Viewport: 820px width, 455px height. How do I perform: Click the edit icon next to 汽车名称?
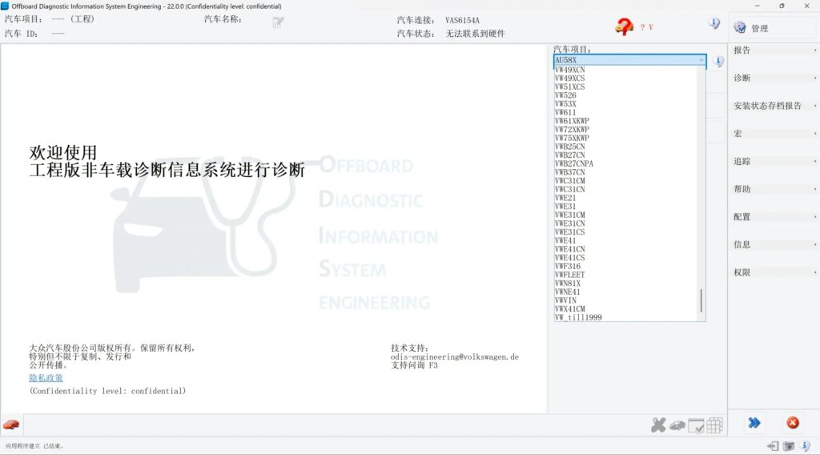[x=278, y=22]
